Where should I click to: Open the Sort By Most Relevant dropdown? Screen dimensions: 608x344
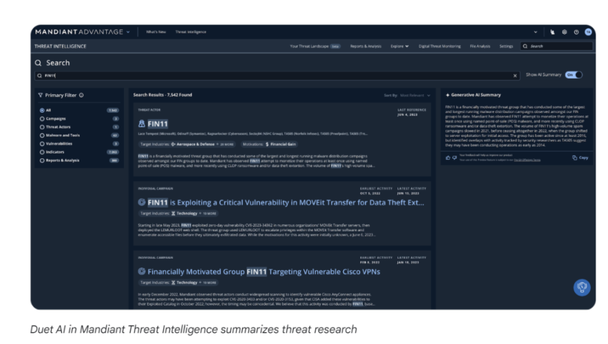(x=415, y=96)
